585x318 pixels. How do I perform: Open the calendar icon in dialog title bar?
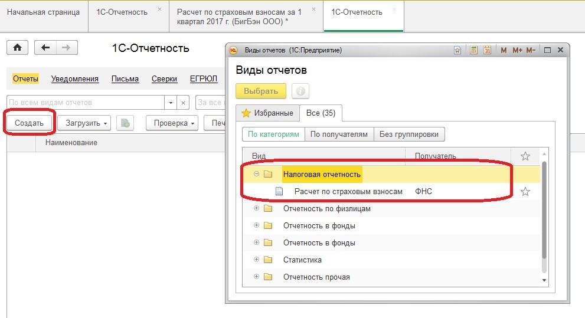pyautogui.click(x=487, y=50)
